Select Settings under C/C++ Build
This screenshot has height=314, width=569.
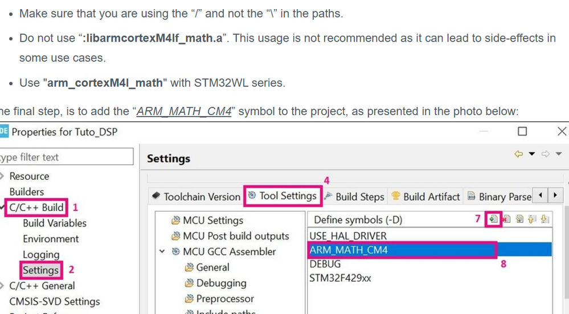(x=41, y=270)
